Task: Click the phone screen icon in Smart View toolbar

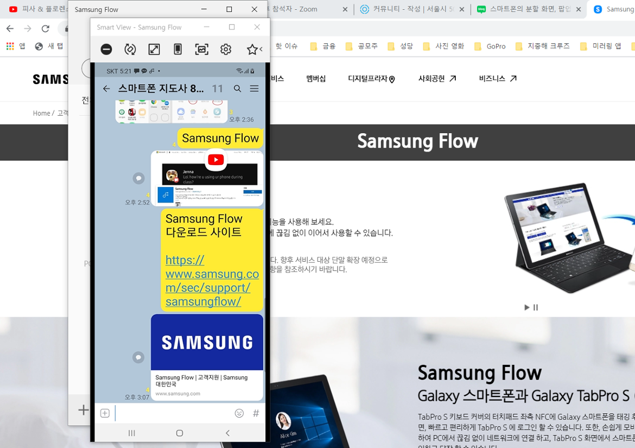Action: [177, 49]
